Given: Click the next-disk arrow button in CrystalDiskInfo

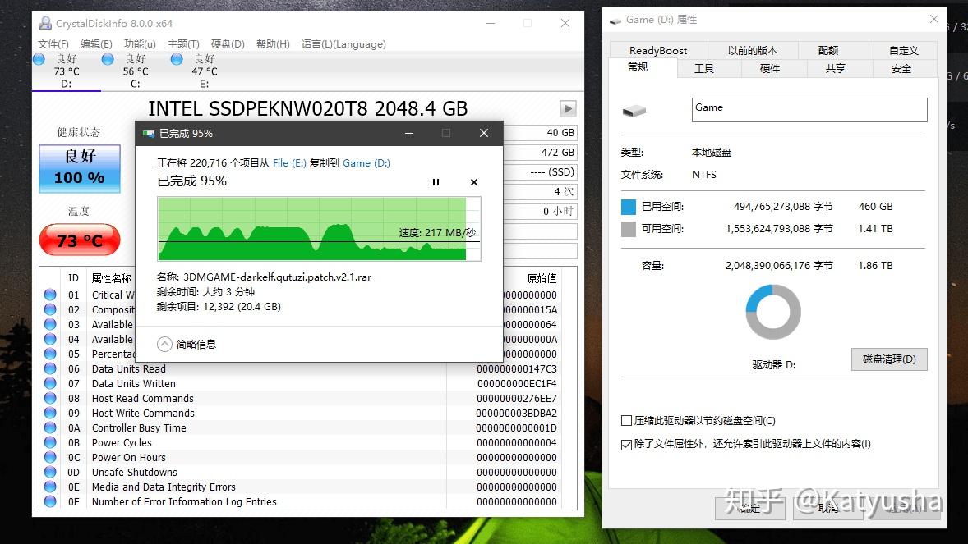Looking at the screenshot, I should click(567, 107).
